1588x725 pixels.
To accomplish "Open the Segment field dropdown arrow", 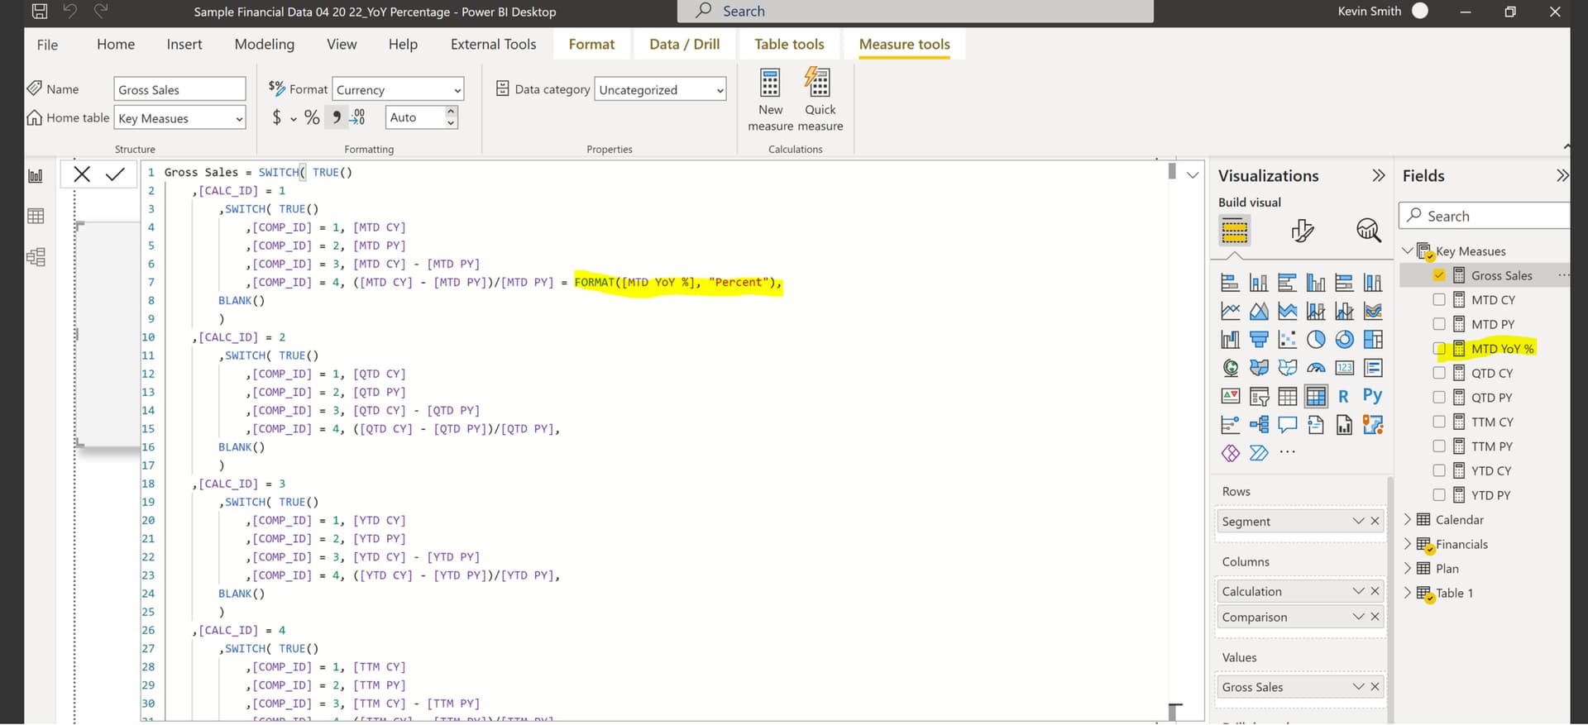I will (1358, 521).
